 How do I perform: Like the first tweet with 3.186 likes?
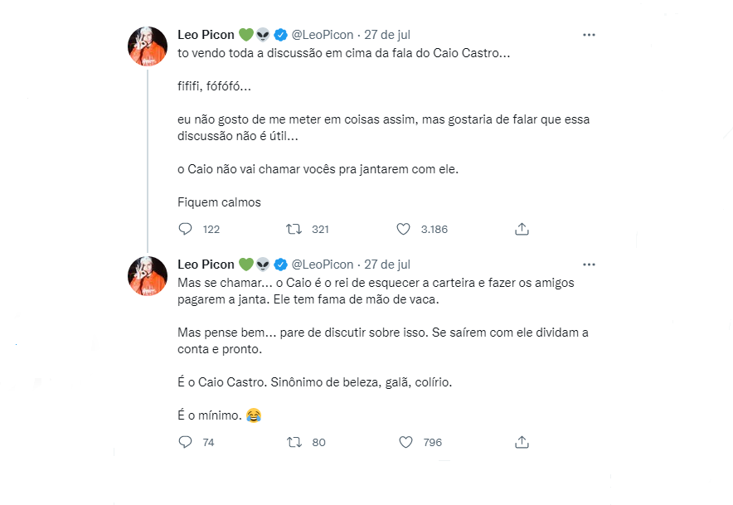coord(404,229)
